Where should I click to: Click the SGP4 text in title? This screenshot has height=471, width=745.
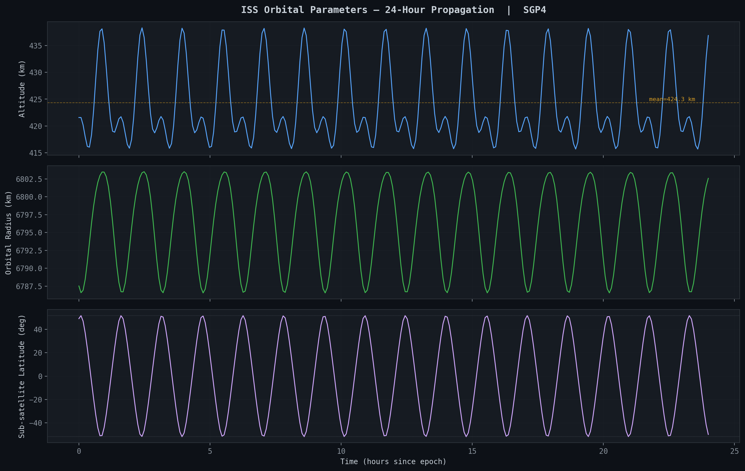click(534, 10)
